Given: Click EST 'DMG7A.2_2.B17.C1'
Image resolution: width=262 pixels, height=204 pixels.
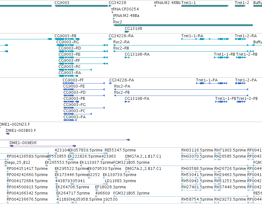Looking at the screenshot, I should (143, 169).
